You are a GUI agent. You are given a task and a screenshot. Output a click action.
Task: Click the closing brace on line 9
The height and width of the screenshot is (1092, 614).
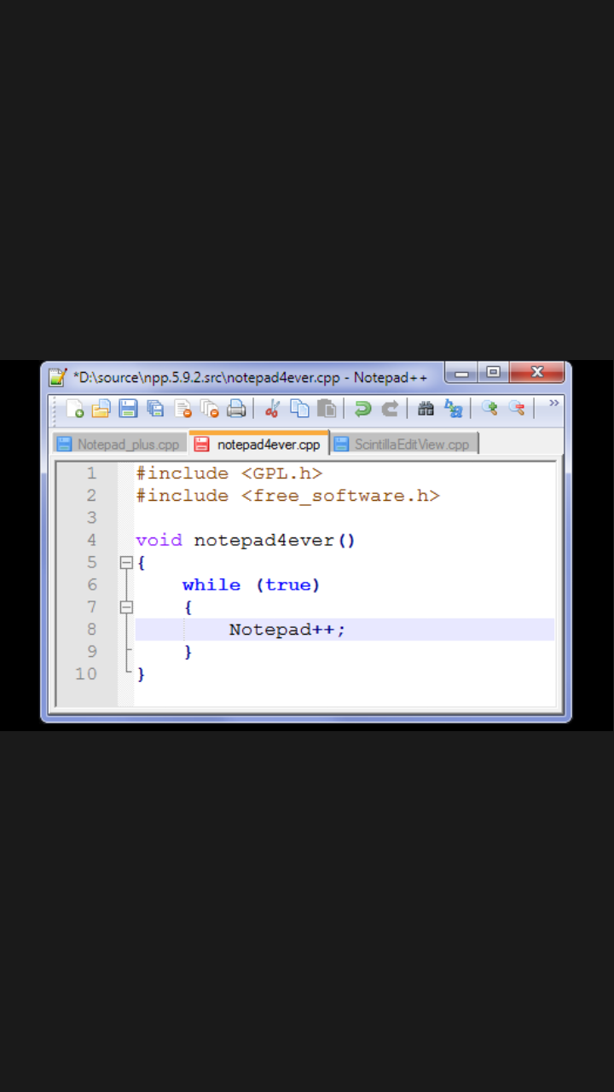click(x=188, y=652)
